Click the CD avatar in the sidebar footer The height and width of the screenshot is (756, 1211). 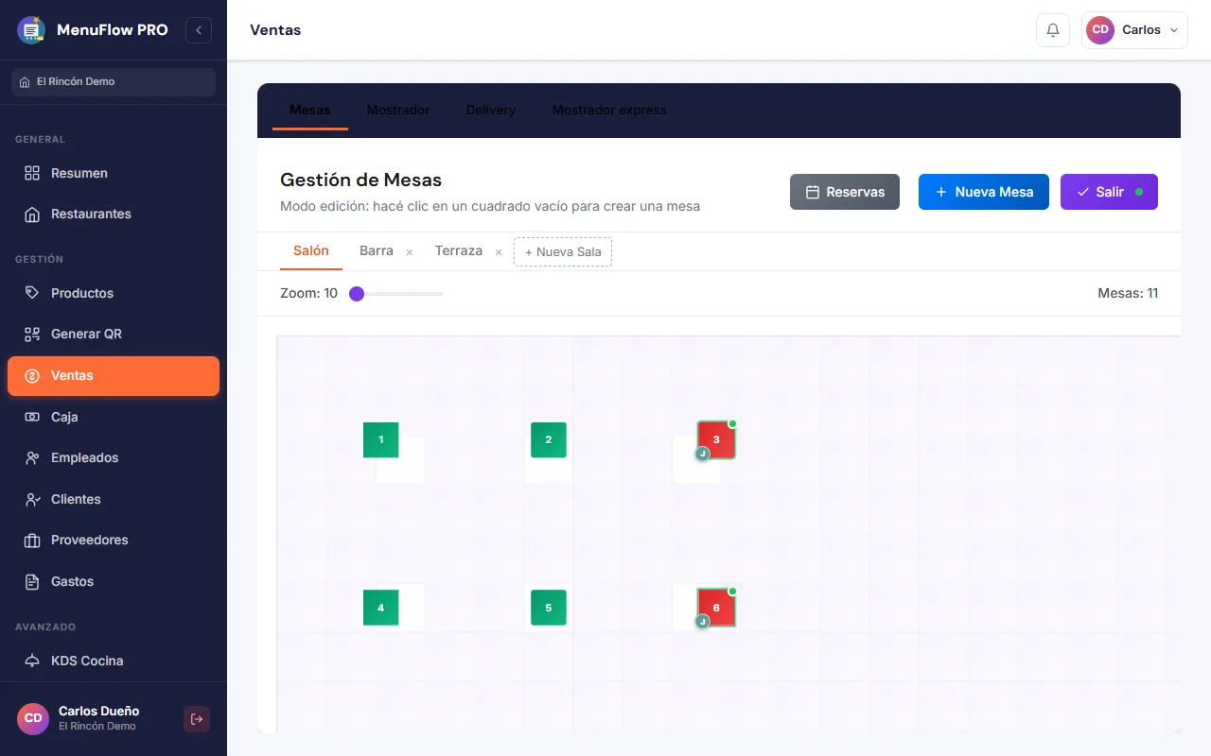[x=33, y=718]
